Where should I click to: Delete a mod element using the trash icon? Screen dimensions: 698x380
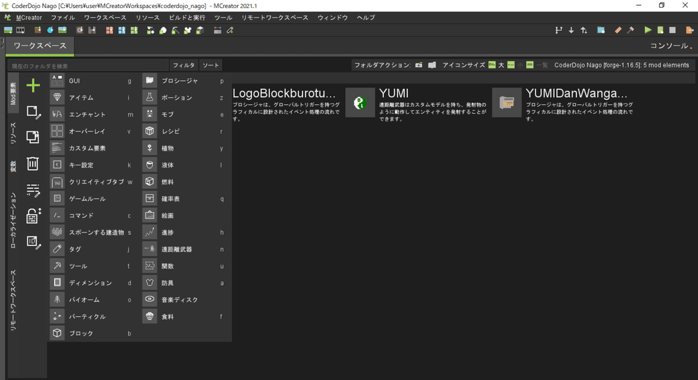coord(32,164)
